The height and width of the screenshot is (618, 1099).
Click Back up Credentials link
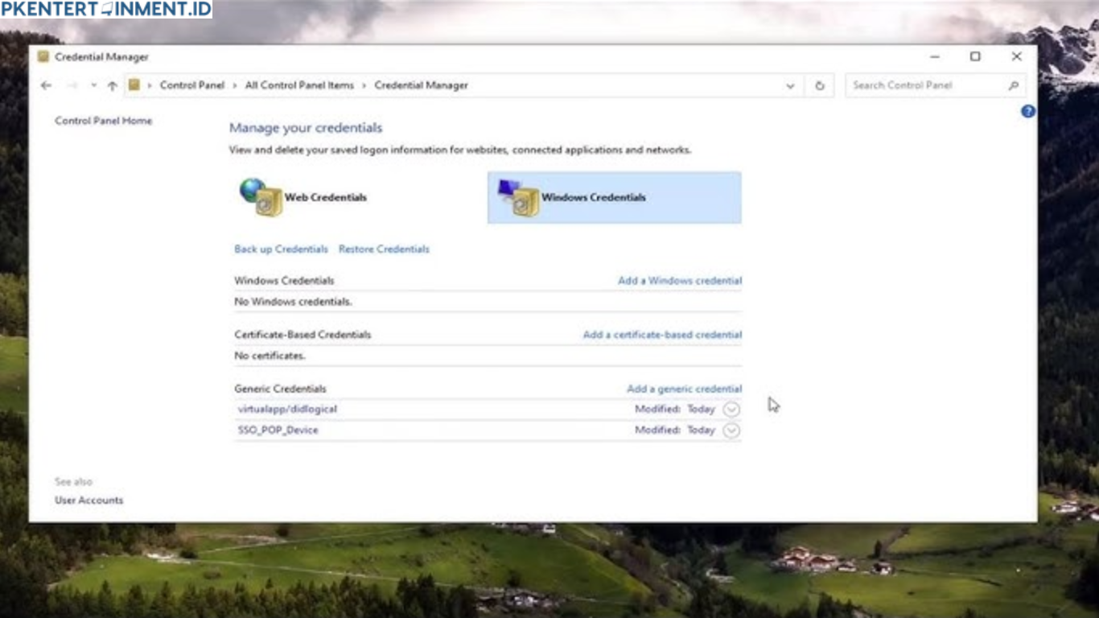pos(281,249)
